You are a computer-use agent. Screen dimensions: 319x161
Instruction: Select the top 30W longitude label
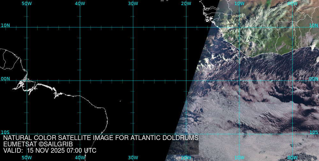coord(133,3)
